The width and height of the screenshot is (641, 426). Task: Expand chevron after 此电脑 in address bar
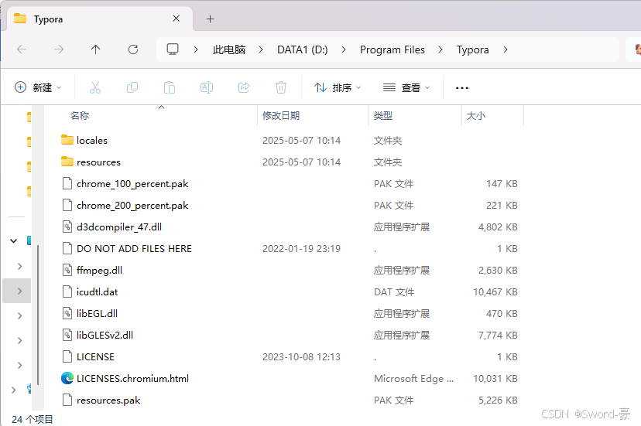point(261,49)
